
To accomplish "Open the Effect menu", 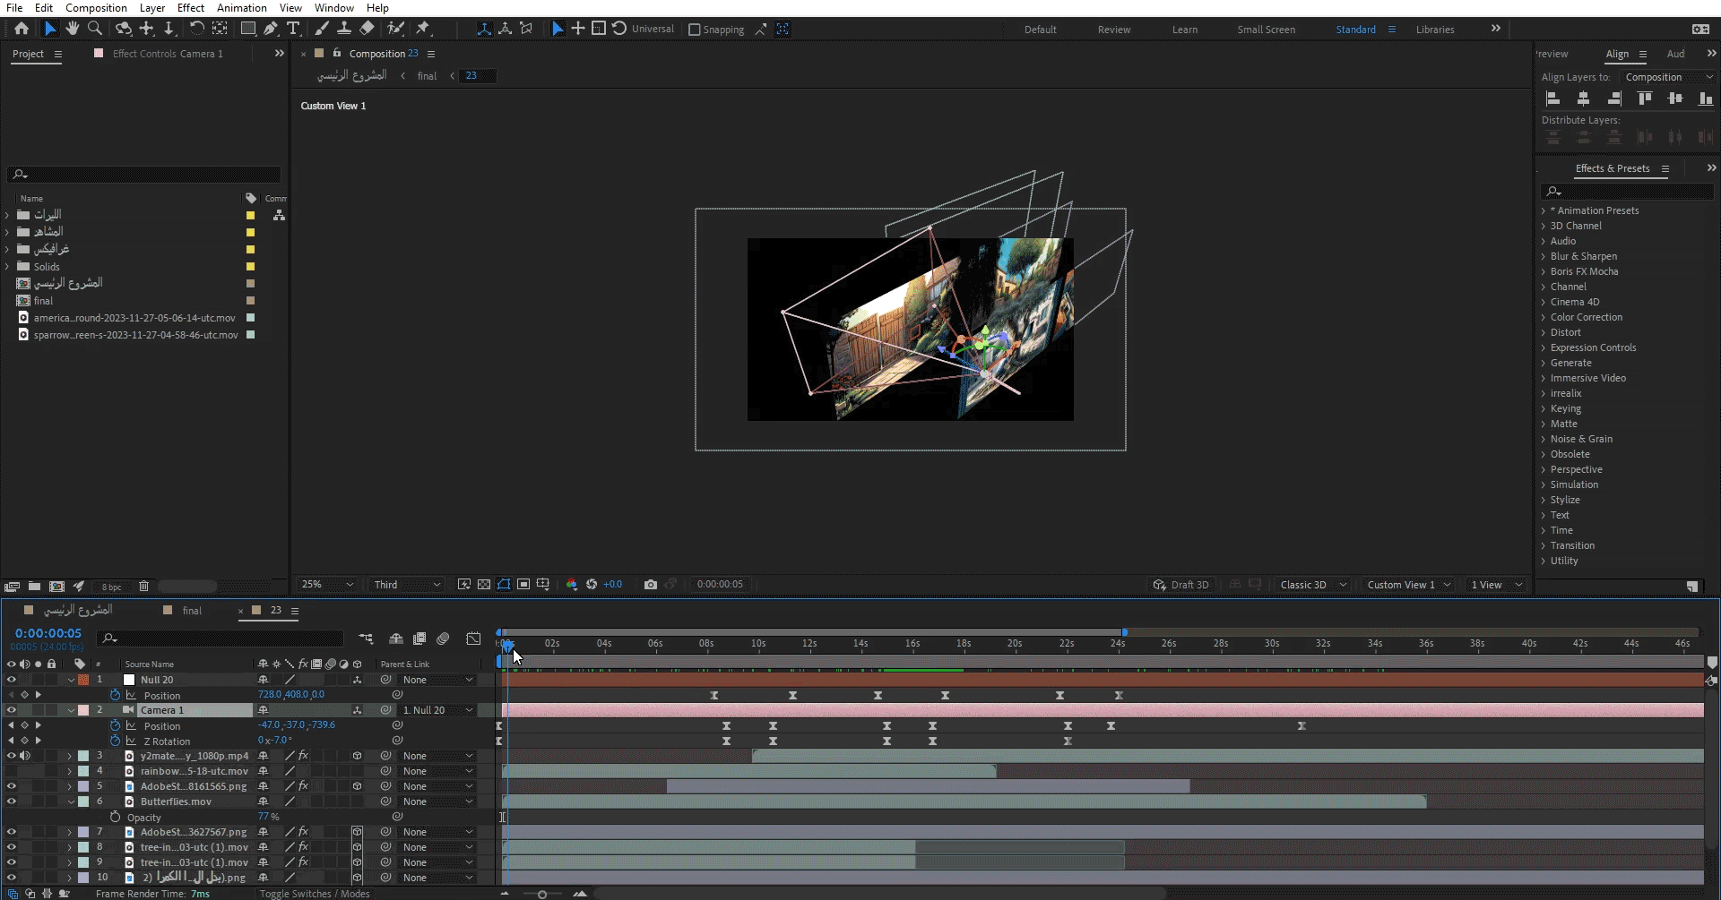I will (x=191, y=8).
